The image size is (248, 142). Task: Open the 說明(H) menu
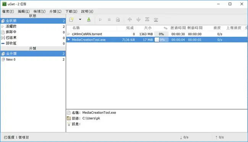point(87,11)
